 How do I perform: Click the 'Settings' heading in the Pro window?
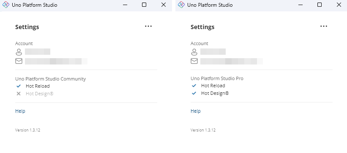[202, 27]
